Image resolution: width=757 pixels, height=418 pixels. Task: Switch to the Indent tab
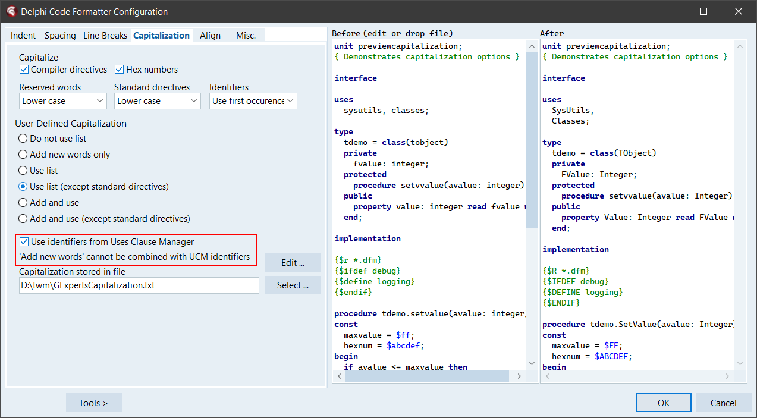pyautogui.click(x=23, y=36)
